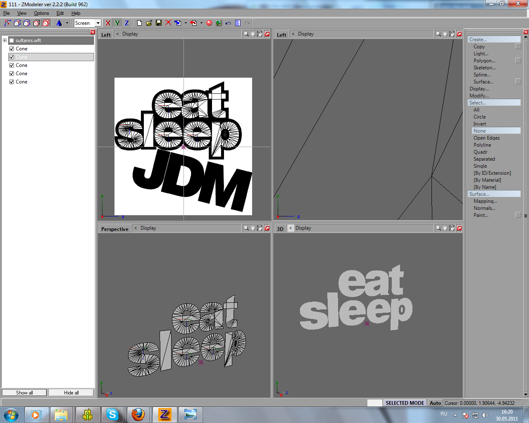Click the Export toolbar icon
529x423 pixels.
[x=193, y=23]
